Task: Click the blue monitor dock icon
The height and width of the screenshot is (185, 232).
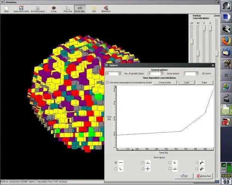Action: click(x=226, y=17)
